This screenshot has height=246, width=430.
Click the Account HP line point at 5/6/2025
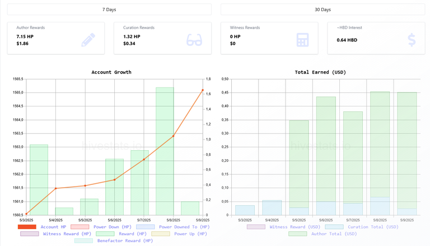pyautogui.click(x=114, y=180)
